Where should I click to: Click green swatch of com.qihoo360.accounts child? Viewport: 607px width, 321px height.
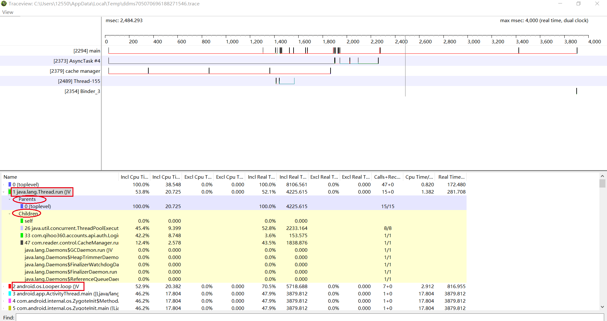[x=22, y=235]
